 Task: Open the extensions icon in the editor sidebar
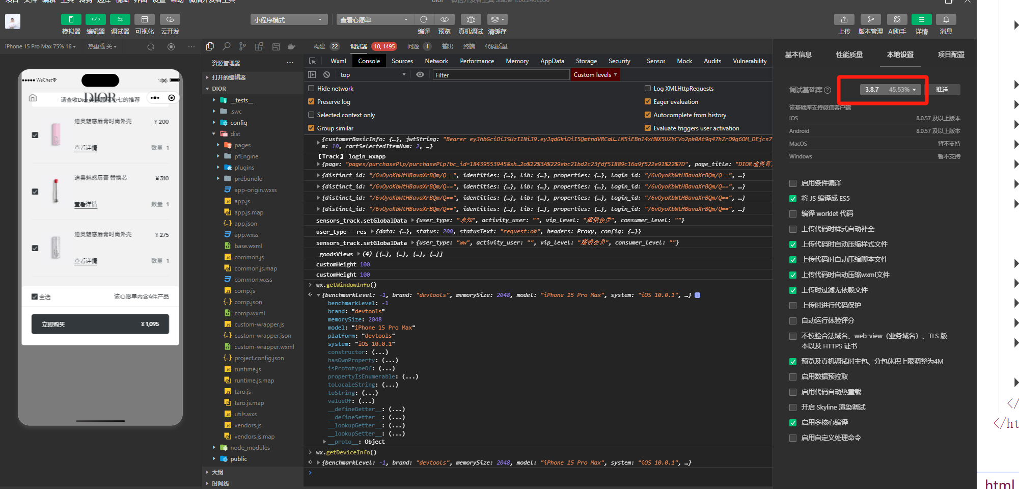coord(259,46)
